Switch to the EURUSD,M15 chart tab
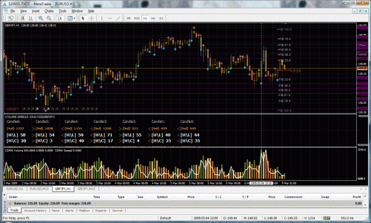 (x=39, y=189)
